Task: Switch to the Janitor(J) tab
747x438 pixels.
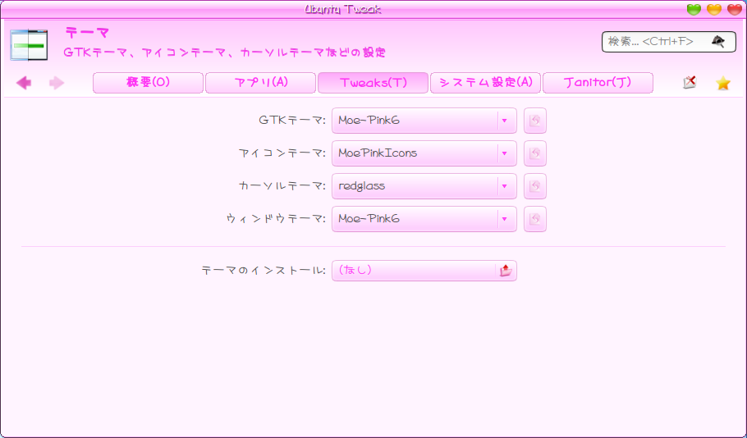Action: (598, 83)
